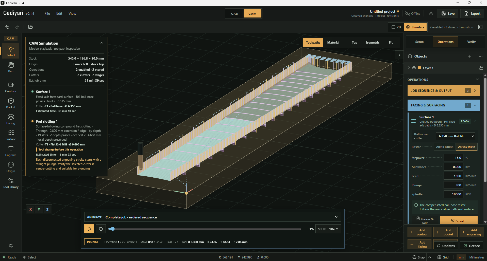
Task: Align view to X axis
Action: click(x=30, y=209)
